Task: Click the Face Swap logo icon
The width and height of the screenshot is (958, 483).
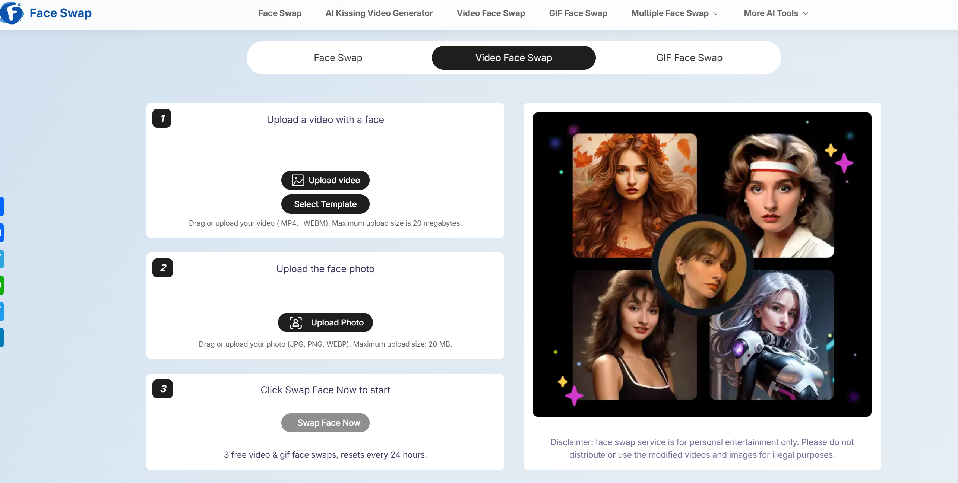Action: [x=12, y=13]
